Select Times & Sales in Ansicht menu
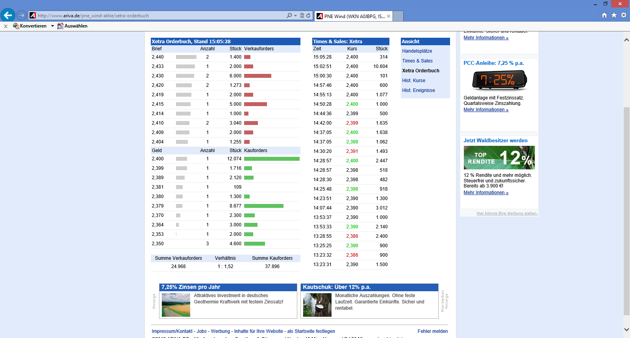This screenshot has height=338, width=630. pos(417,61)
